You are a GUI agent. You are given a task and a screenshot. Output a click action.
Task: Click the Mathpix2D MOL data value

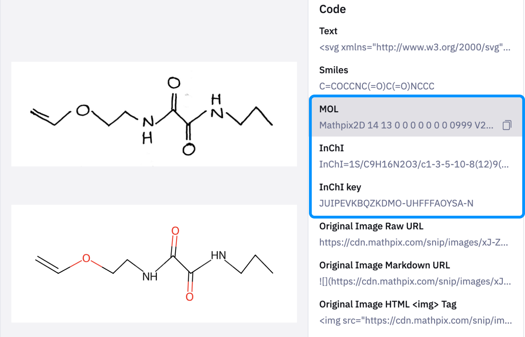tap(406, 125)
